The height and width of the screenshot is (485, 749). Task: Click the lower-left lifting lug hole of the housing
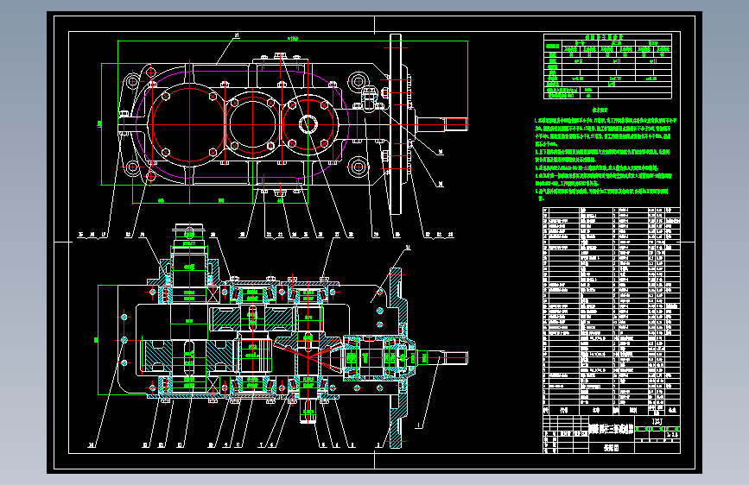click(x=132, y=167)
